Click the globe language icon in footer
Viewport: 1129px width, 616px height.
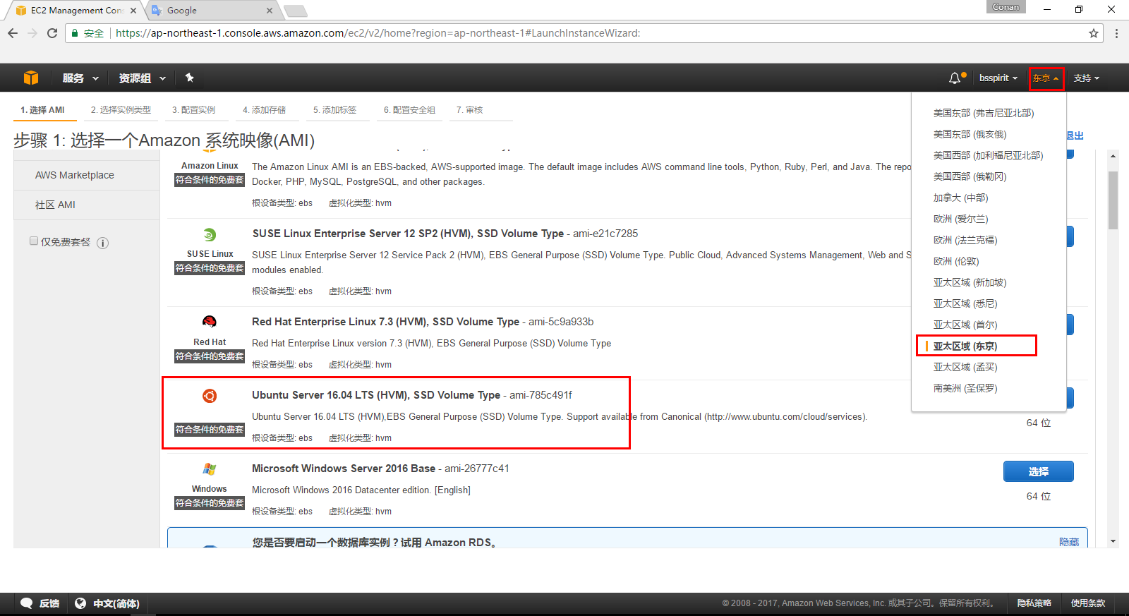click(80, 603)
